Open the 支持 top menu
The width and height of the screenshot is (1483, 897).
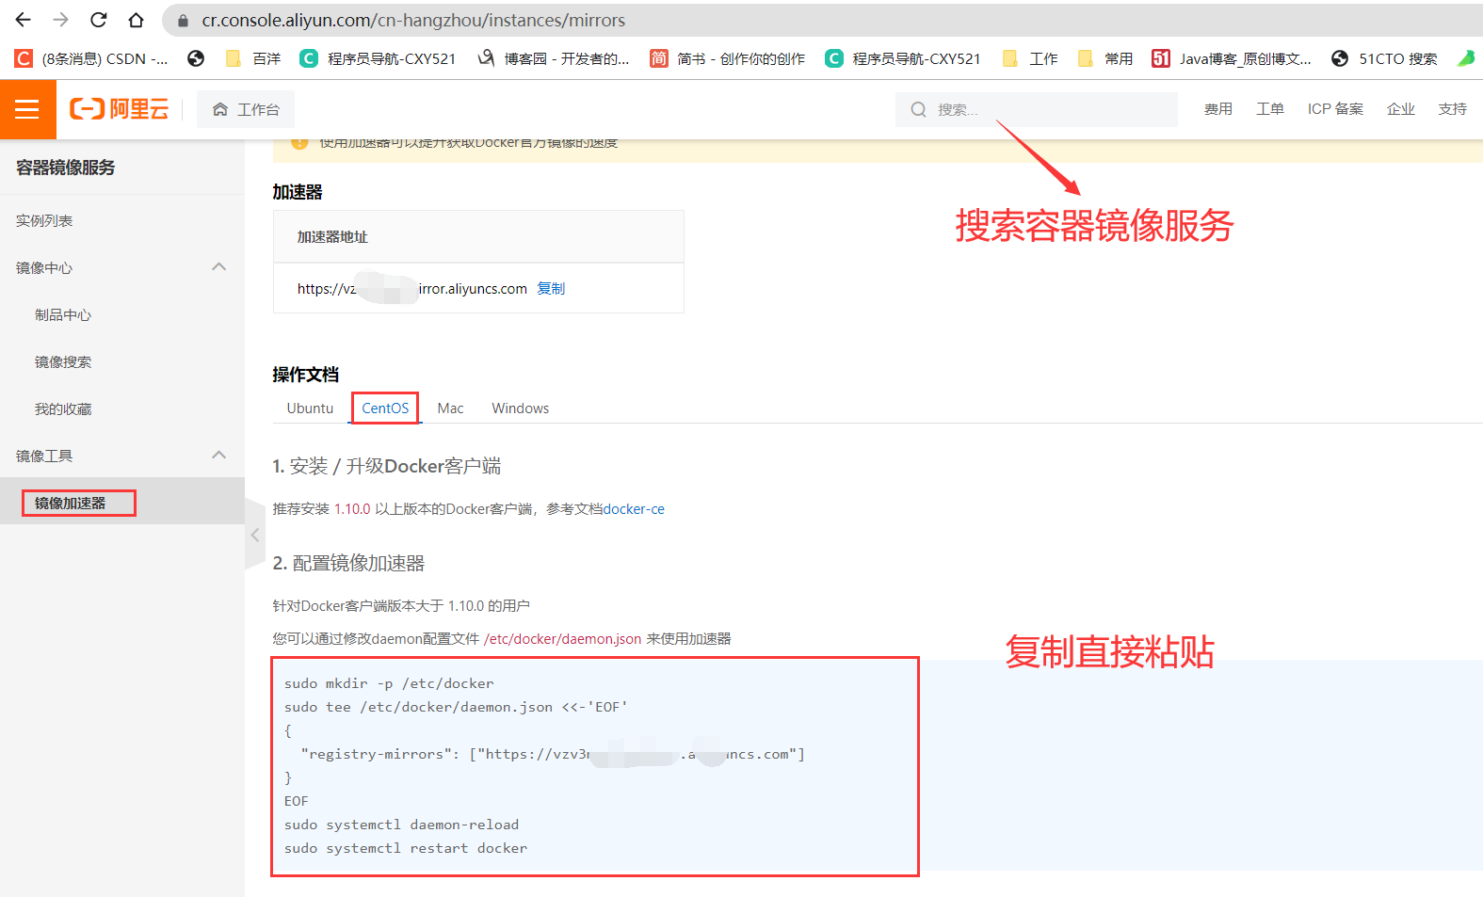point(1453,109)
